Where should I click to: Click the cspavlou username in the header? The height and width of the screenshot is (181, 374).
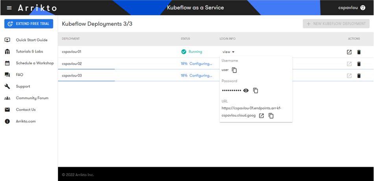coord(348,7)
